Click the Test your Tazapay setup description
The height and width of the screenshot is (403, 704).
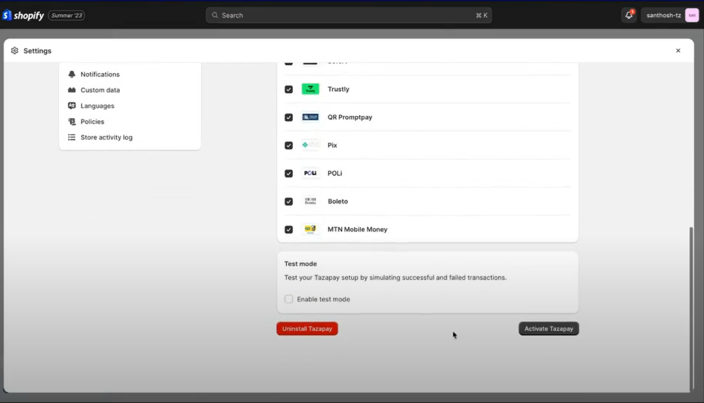point(395,278)
